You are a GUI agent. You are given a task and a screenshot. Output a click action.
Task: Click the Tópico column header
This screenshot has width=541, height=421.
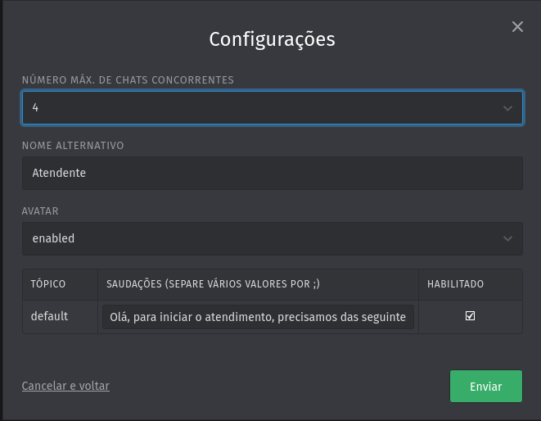[x=48, y=284]
